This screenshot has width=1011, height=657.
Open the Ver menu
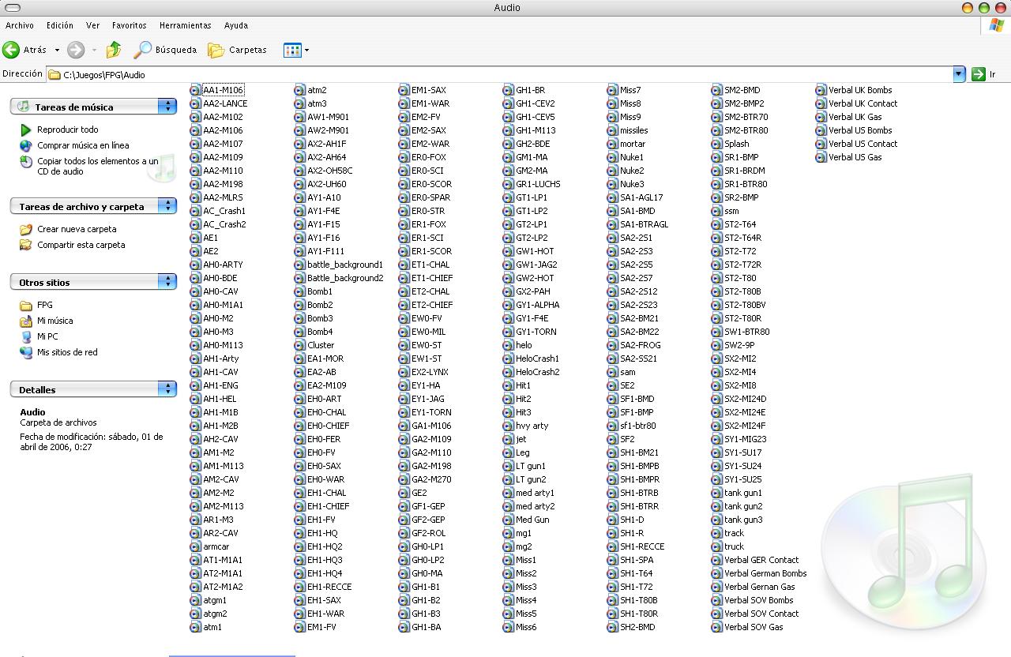point(92,25)
